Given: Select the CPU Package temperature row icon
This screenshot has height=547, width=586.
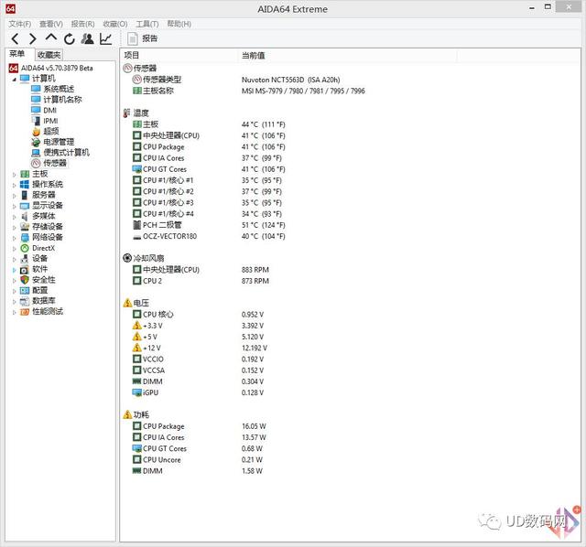Looking at the screenshot, I should pyautogui.click(x=136, y=146).
